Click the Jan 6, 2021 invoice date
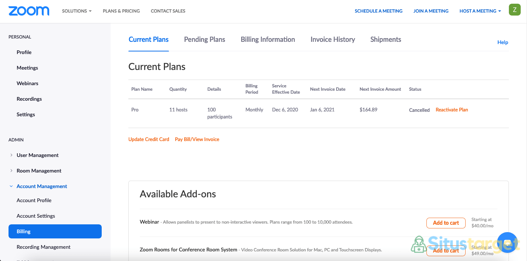The image size is (527, 261). 322,110
